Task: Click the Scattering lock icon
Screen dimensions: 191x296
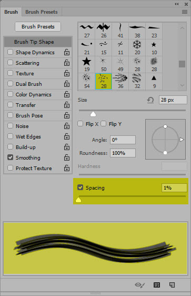Action: (x=67, y=63)
